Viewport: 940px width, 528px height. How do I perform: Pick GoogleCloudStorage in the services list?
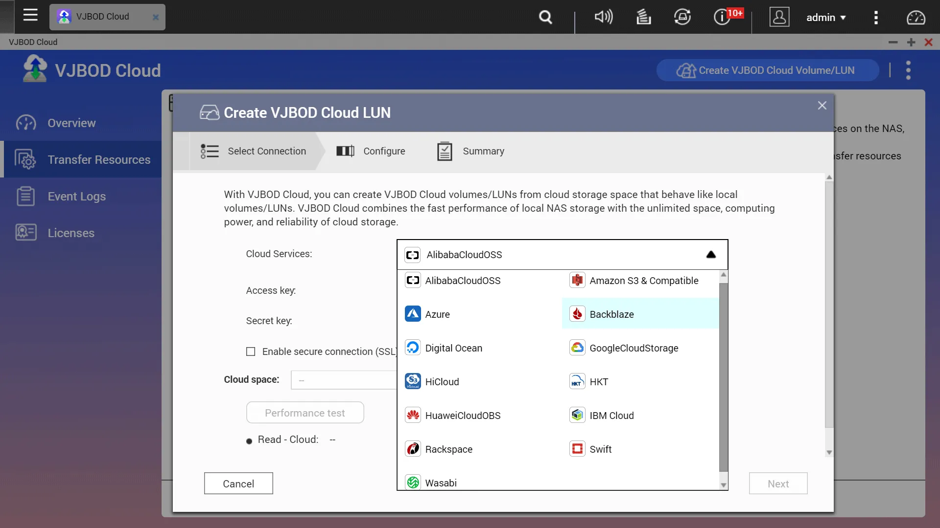[634, 348]
